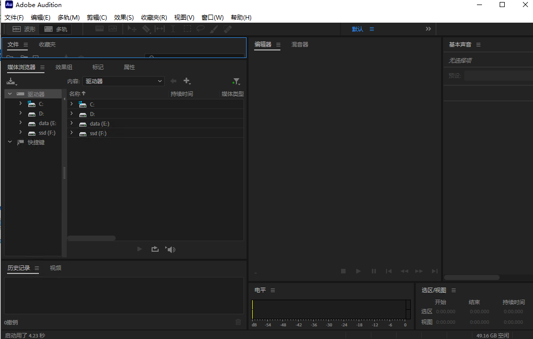Click the media browser horizontal scrollbar
The width and height of the screenshot is (533, 339).
(x=91, y=238)
